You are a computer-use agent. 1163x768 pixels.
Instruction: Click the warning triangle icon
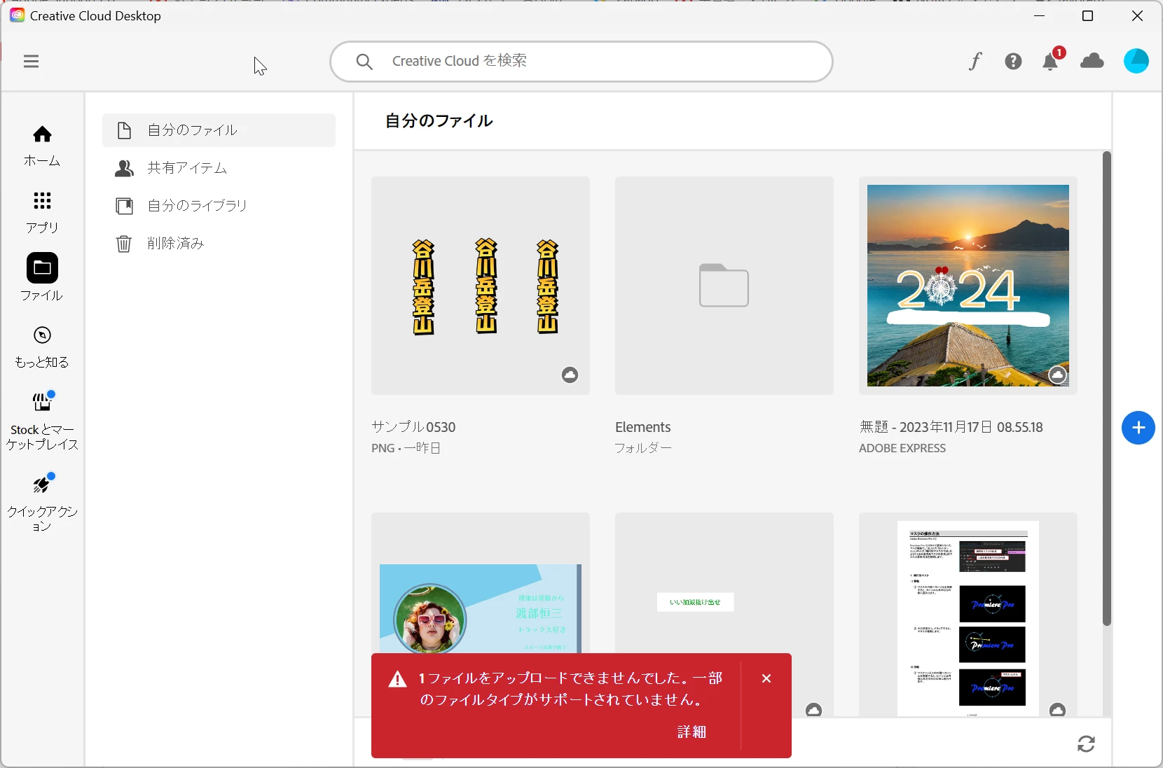pyautogui.click(x=398, y=679)
